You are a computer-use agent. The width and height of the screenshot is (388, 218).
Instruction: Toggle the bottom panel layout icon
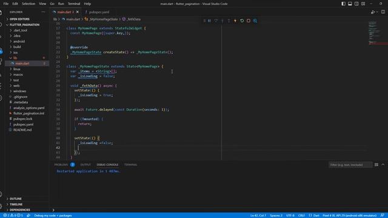350,4
